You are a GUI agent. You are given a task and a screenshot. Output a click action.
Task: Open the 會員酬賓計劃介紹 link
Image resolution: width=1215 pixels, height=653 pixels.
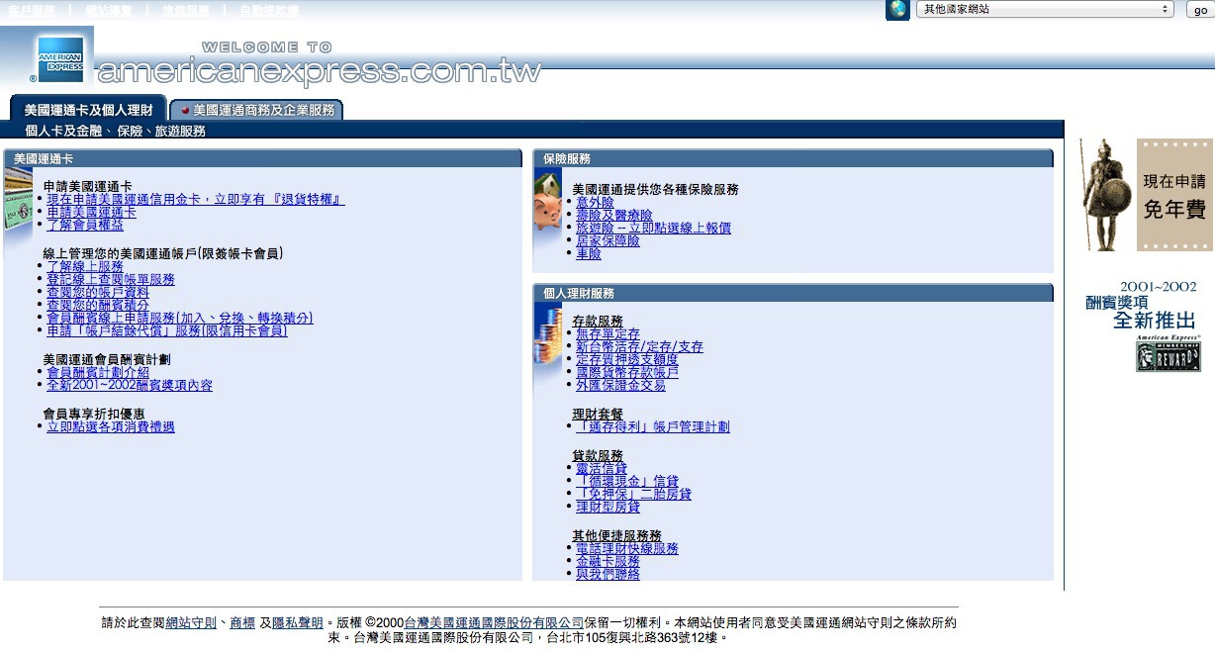(98, 372)
